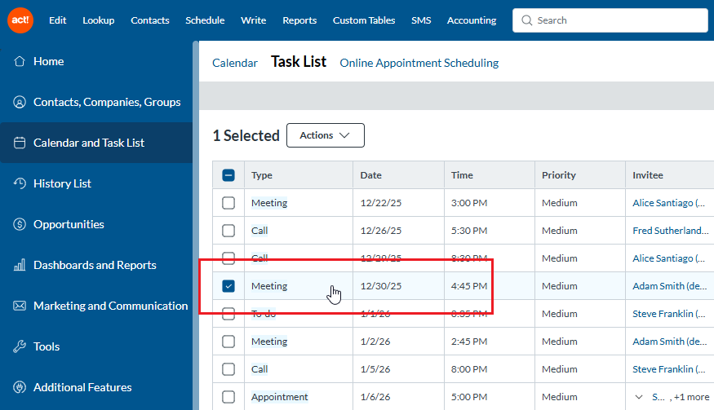Open the Custom Tables menu
This screenshot has width=714, height=410.
pyautogui.click(x=364, y=20)
